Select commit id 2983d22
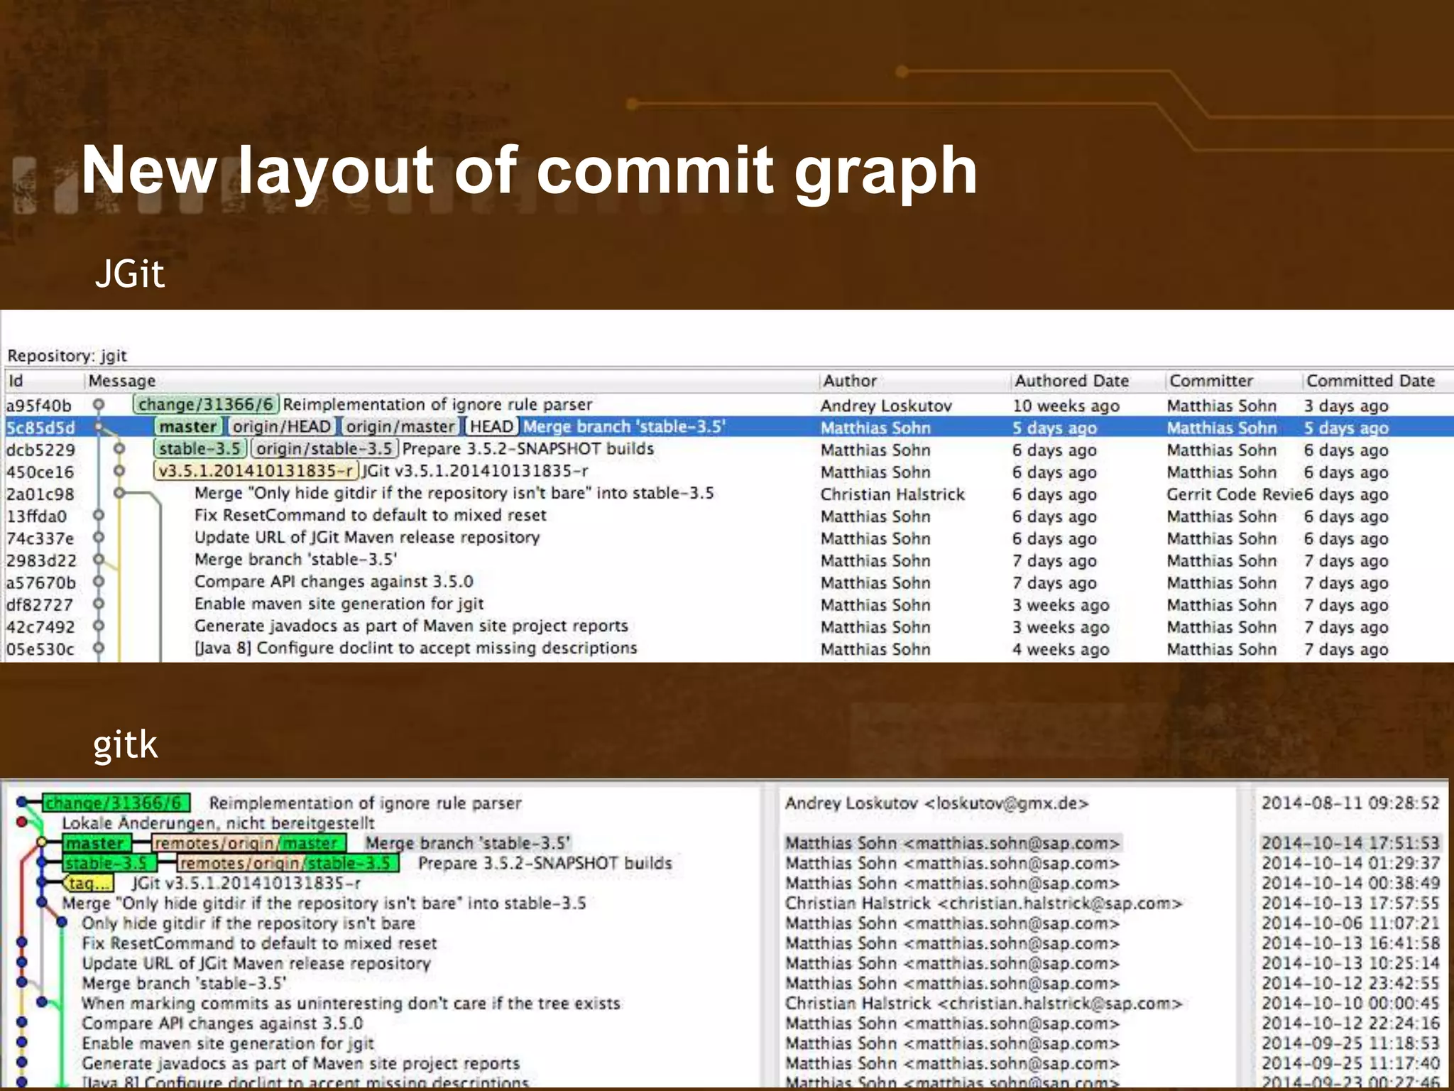The image size is (1454, 1091). (41, 560)
